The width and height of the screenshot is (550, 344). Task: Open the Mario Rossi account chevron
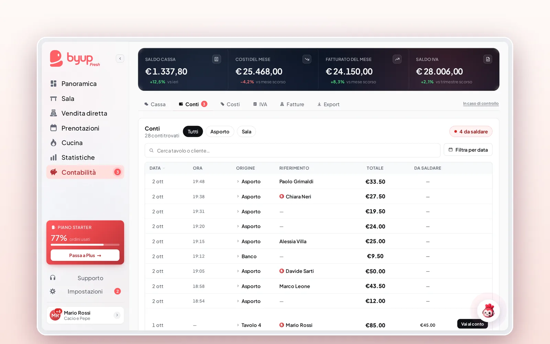point(117,315)
